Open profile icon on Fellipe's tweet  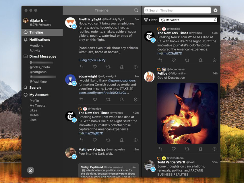tap(201, 149)
